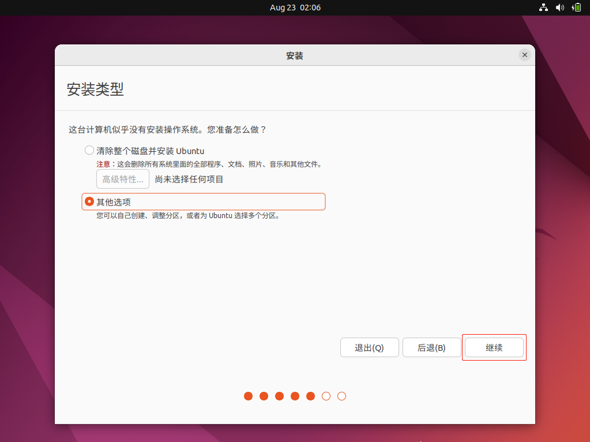Screen dimensions: 590x442
Task: Click the 安装 window title bar text
Action: click(x=295, y=56)
